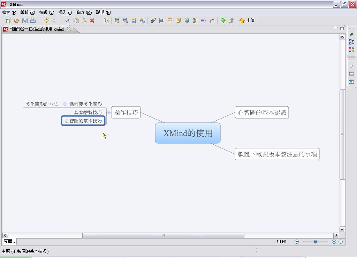Open the 插入 (I) menu

[x=65, y=13]
